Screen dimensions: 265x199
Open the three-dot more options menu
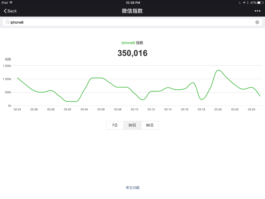click(257, 11)
